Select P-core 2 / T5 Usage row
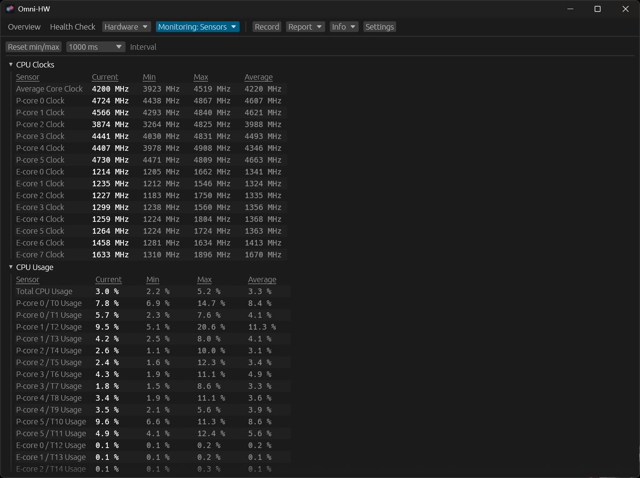Screen dimensions: 640x478 (153, 362)
